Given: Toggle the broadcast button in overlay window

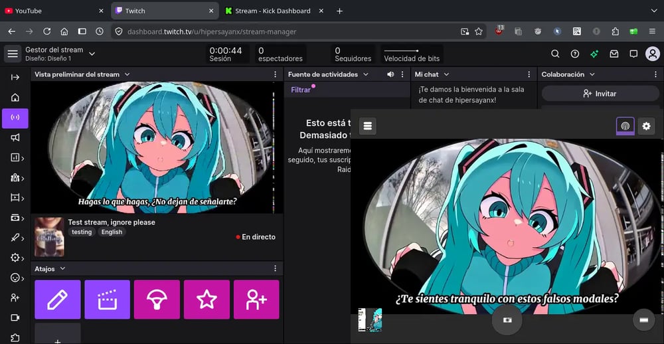Looking at the screenshot, I should point(625,126).
